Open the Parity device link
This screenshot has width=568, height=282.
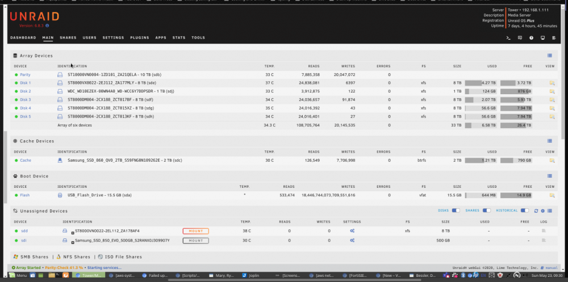pyautogui.click(x=25, y=74)
